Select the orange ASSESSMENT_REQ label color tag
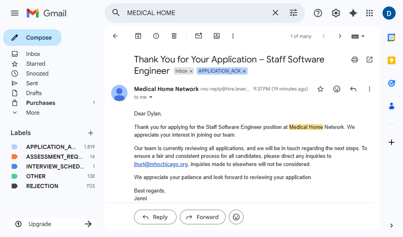Screen dimensions: 403x237 pos(15,157)
